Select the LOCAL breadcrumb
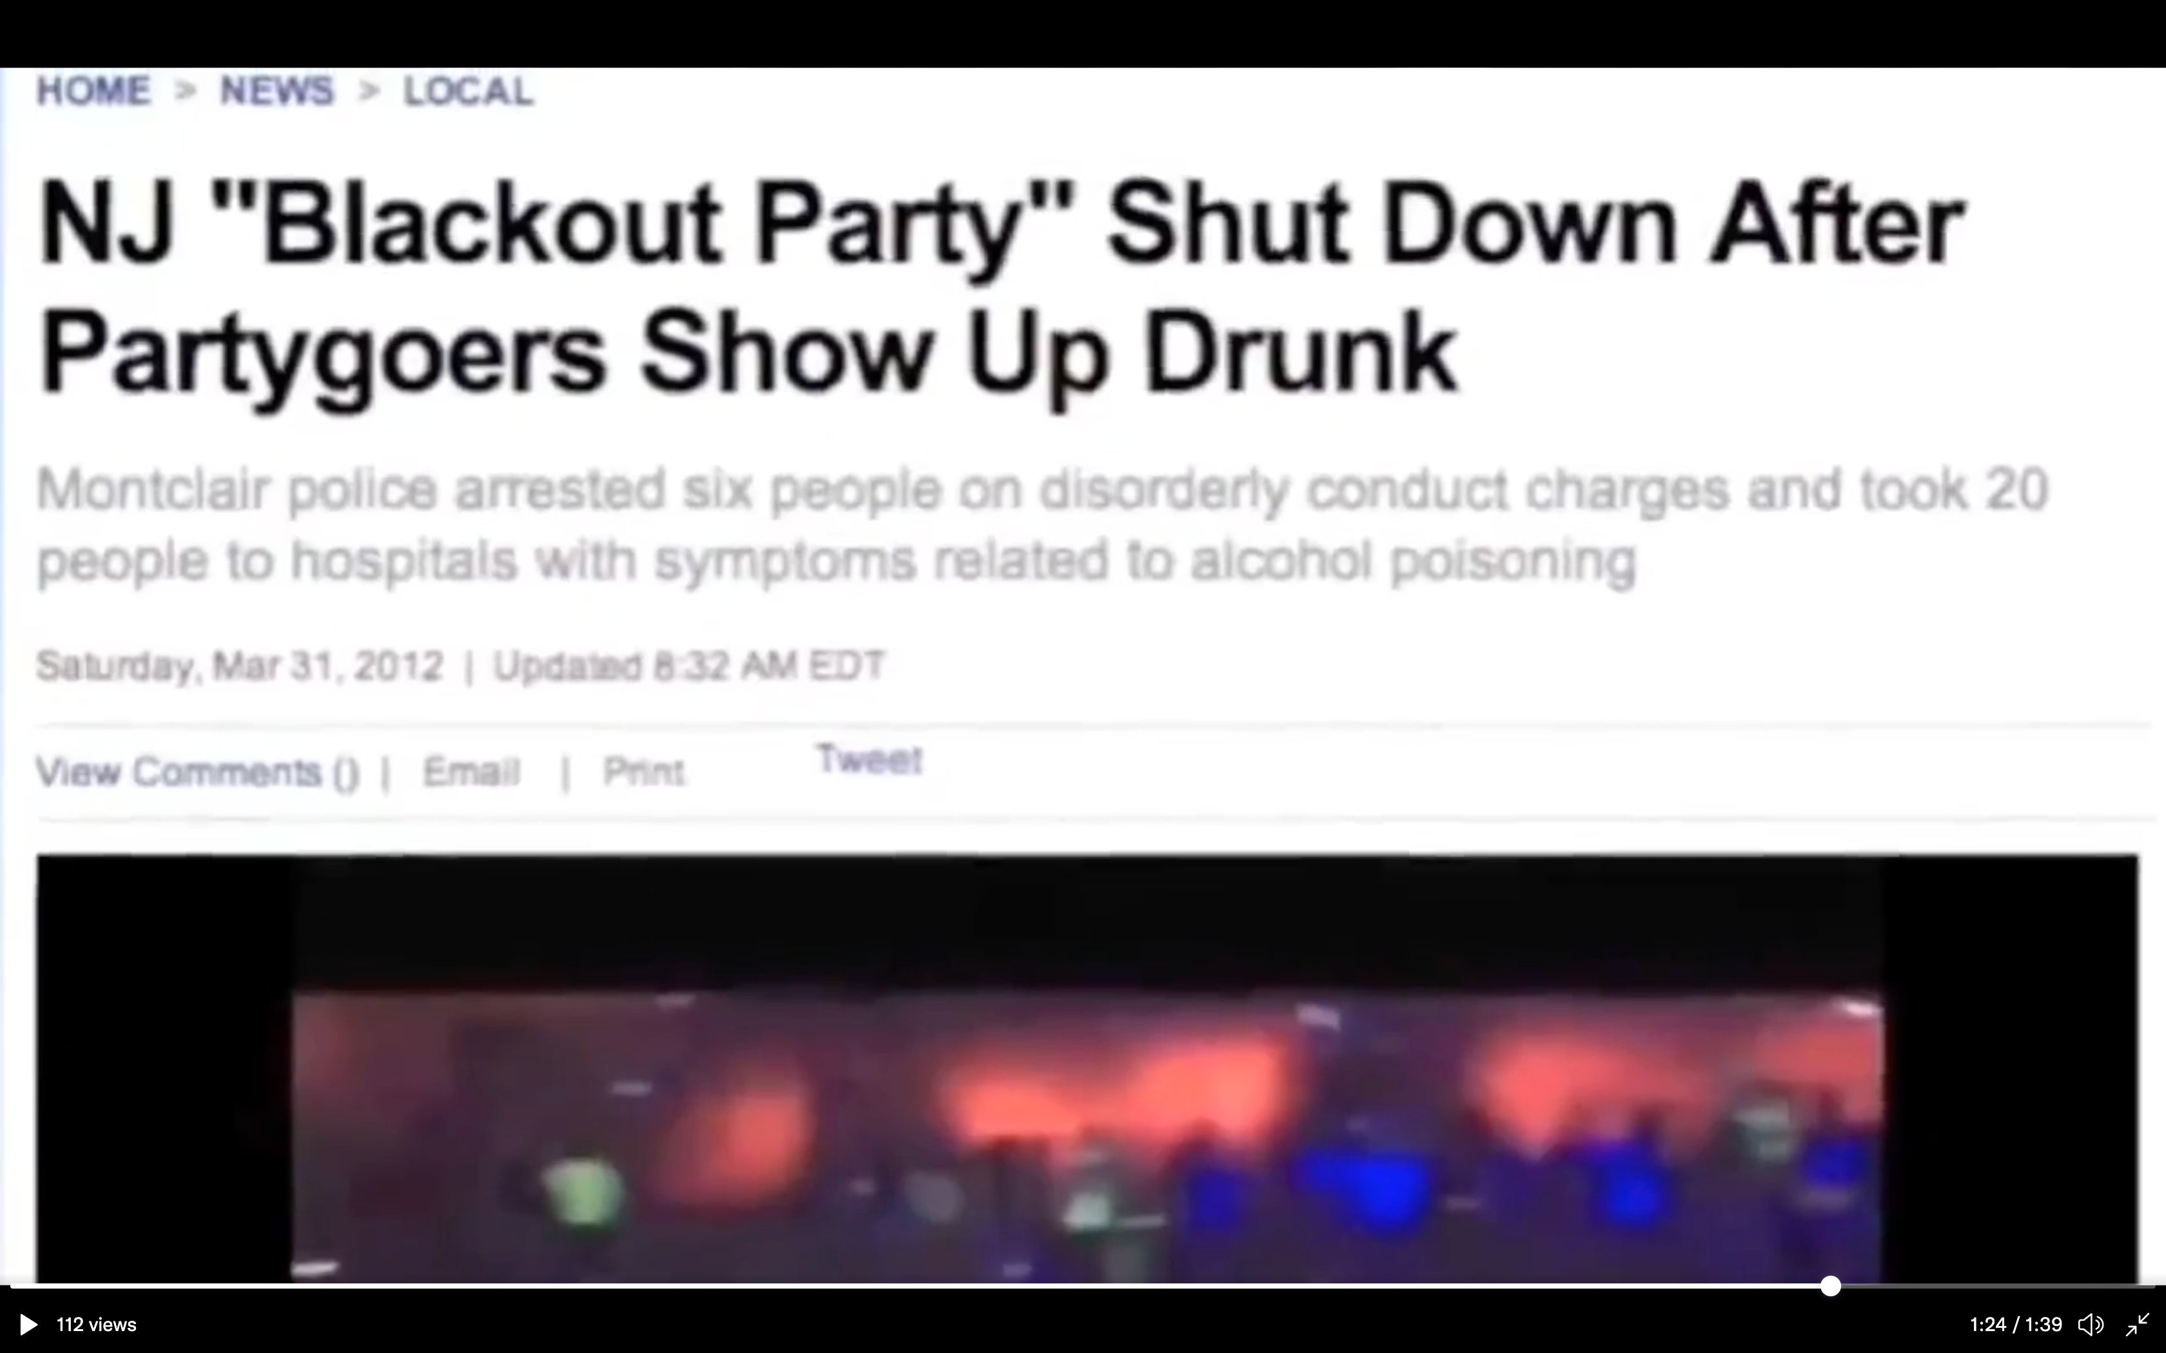 tap(468, 91)
